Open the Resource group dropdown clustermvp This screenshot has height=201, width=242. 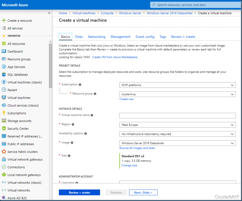pyautogui.click(x=177, y=94)
